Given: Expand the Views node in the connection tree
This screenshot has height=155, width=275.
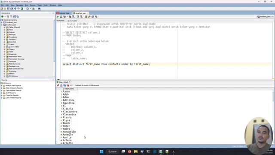Looking at the screenshot, I should (4, 30).
